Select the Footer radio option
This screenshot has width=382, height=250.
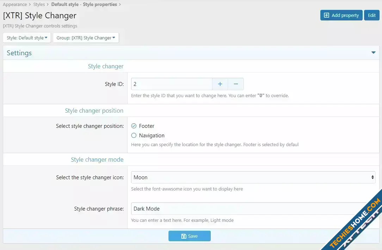(134, 126)
